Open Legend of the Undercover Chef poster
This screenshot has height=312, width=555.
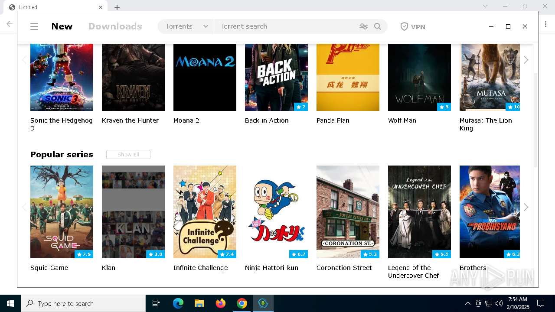click(419, 212)
